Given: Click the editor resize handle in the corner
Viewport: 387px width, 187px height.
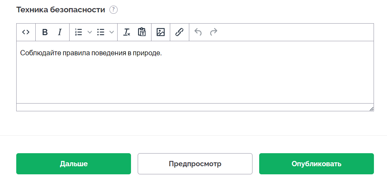Looking at the screenshot, I should (x=371, y=109).
